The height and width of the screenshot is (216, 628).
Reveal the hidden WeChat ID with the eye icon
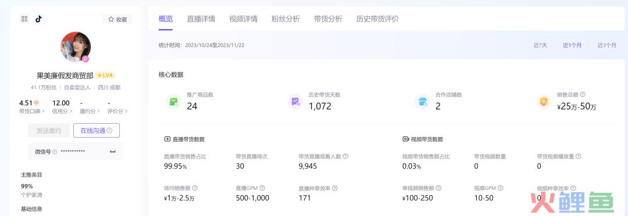point(113,152)
